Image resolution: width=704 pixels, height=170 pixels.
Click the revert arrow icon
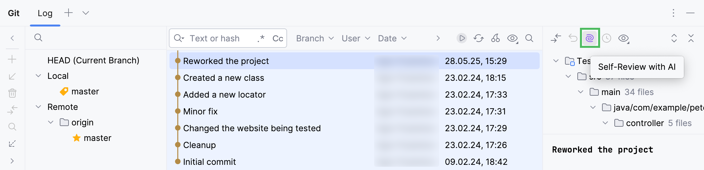pos(573,38)
